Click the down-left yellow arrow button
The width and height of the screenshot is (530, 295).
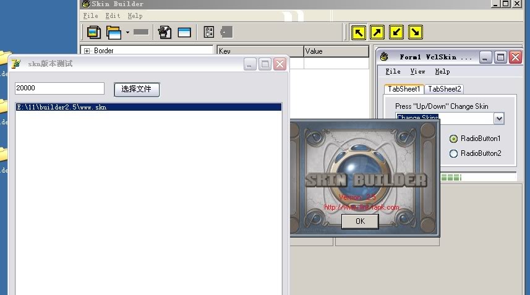[396, 32]
